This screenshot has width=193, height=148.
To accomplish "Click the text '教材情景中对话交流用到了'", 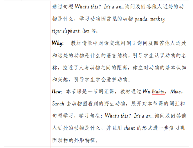I will (103, 43).
